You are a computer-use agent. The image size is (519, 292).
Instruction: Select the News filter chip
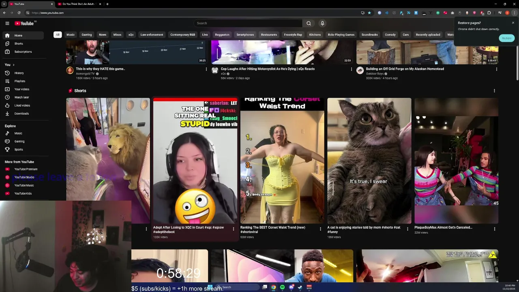(x=103, y=34)
